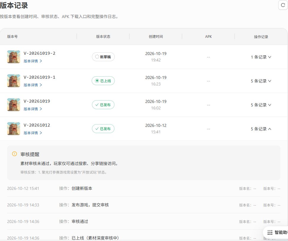
Task: Click the 创建时间 column header
Action: pos(156,37)
